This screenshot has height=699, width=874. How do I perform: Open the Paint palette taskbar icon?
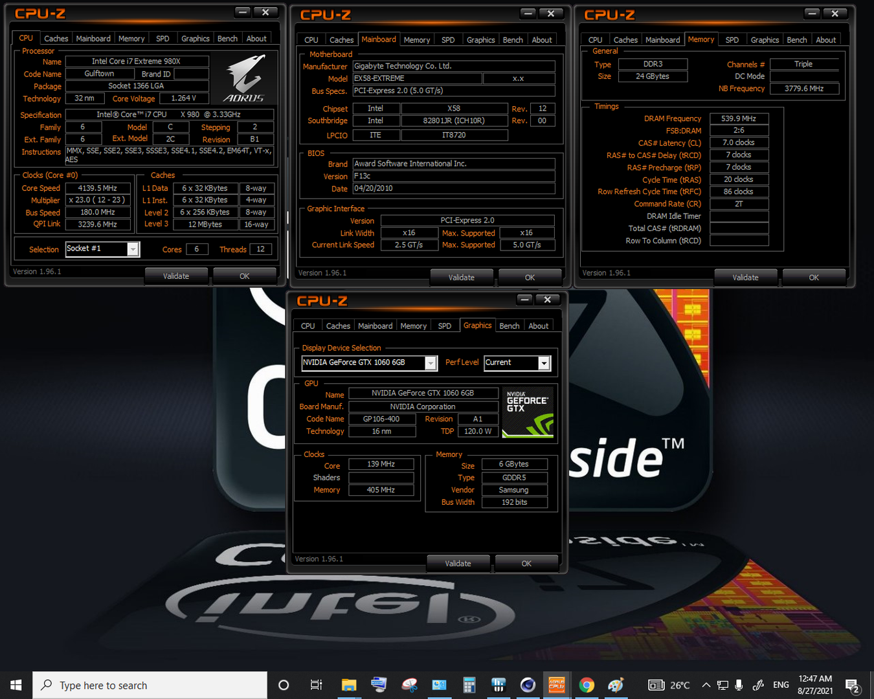pyautogui.click(x=616, y=685)
